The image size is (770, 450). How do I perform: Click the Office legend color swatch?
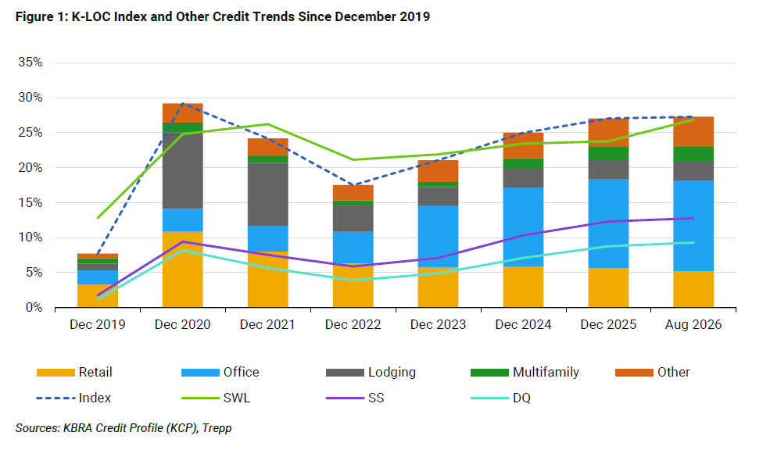click(x=200, y=373)
